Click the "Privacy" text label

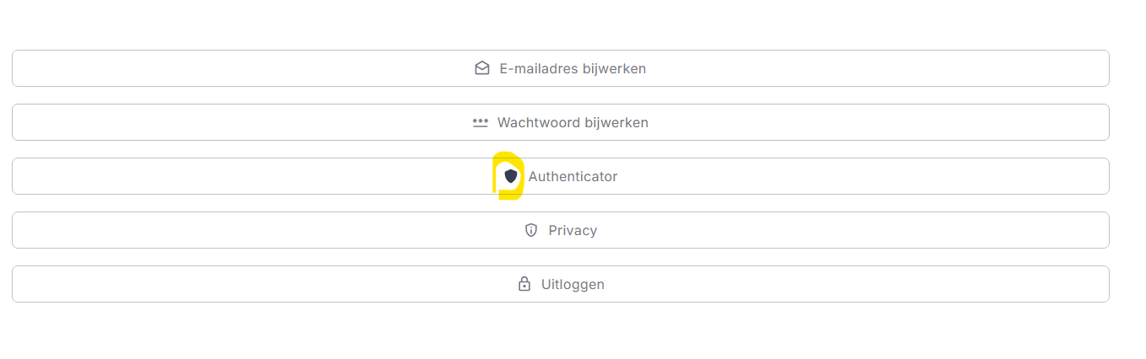point(573,230)
